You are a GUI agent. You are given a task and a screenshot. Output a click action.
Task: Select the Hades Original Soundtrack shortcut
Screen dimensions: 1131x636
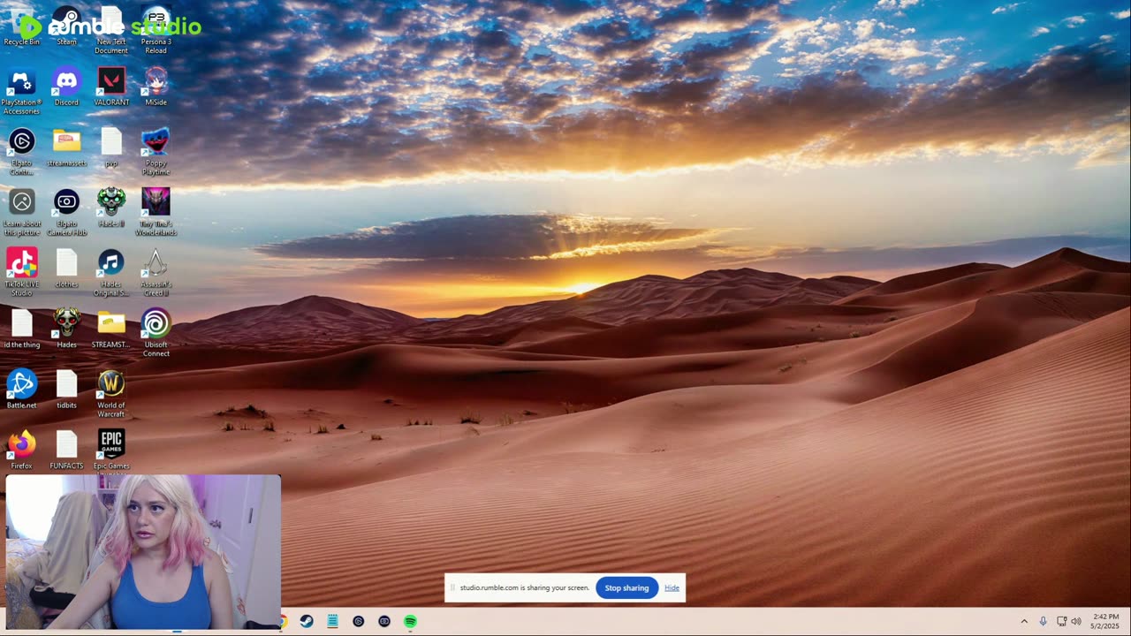111,273
